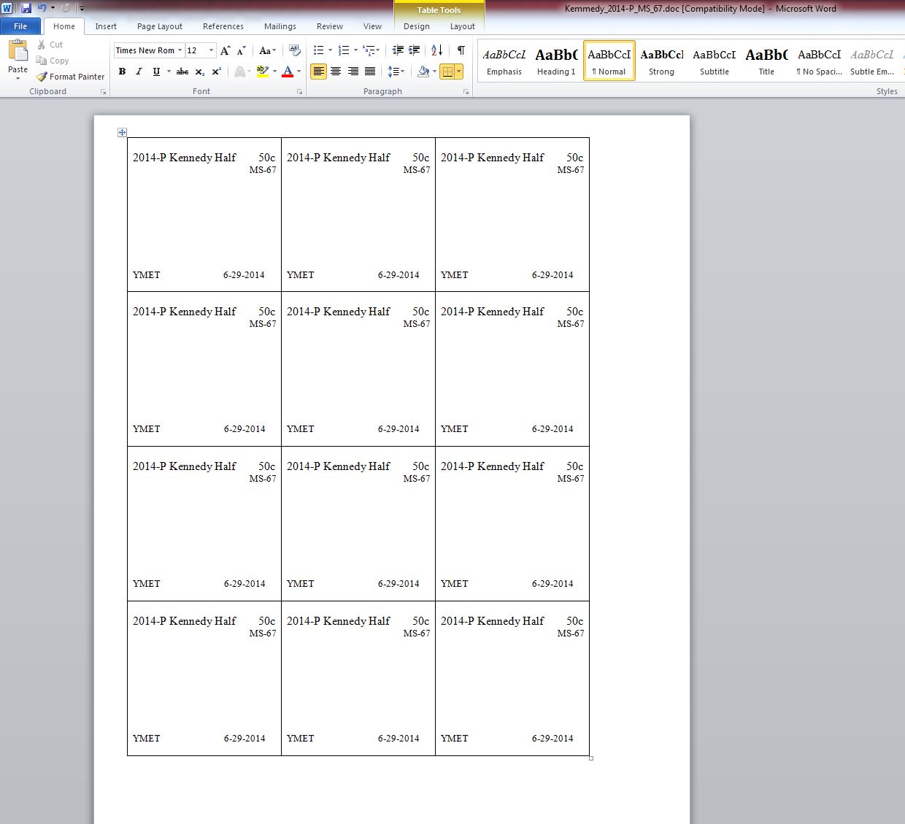
Task: Click the Clear Formatting icon
Action: click(x=295, y=50)
